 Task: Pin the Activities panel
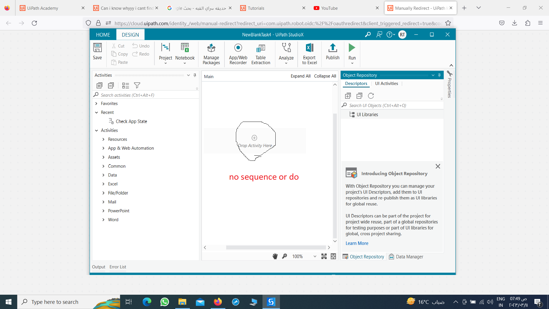pyautogui.click(x=195, y=75)
